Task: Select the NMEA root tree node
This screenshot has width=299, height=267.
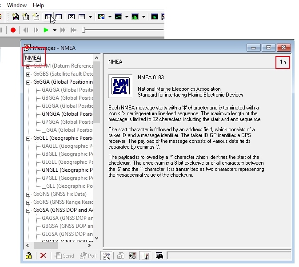Action: 32,58
